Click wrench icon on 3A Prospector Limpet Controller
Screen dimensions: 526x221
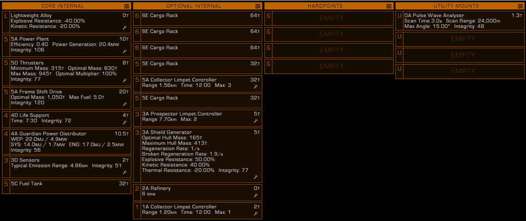(256, 121)
